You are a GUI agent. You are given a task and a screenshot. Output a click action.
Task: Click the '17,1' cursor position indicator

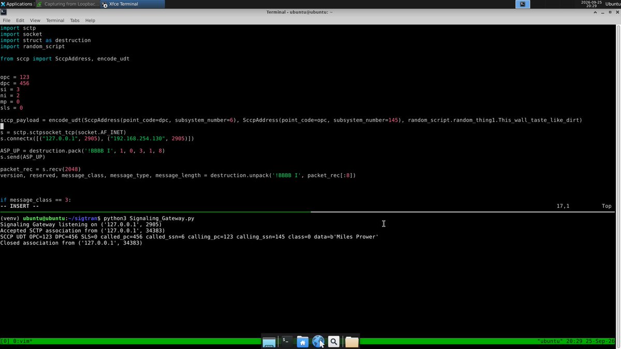point(563,206)
